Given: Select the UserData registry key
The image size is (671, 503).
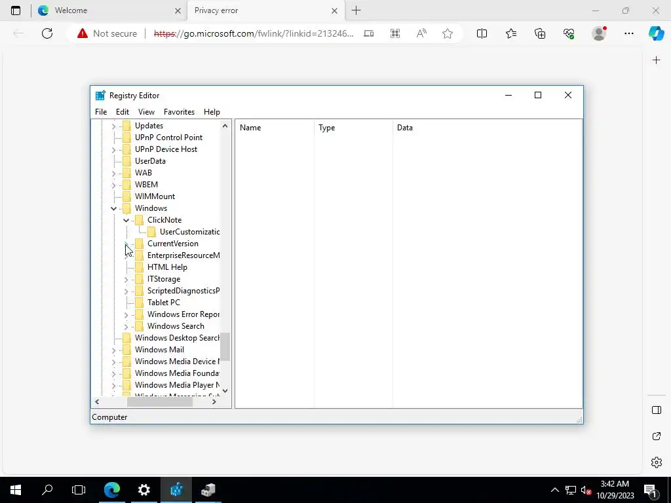Looking at the screenshot, I should pos(150,161).
